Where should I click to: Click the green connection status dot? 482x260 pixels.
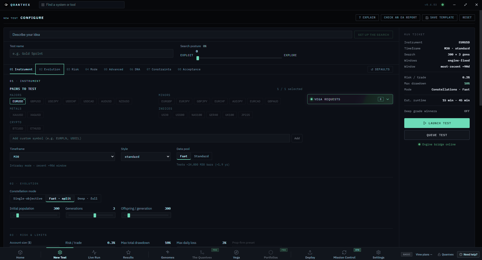tap(443, 5)
